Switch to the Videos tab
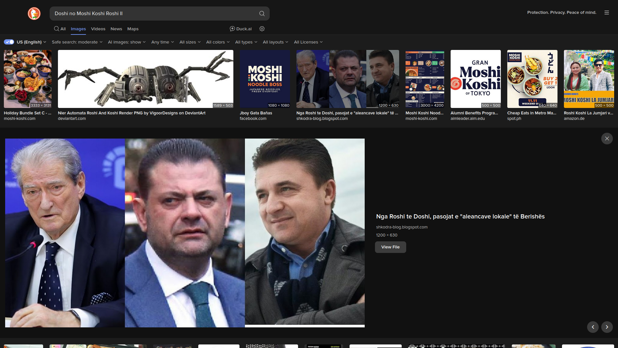Image resolution: width=618 pixels, height=348 pixels. click(98, 29)
